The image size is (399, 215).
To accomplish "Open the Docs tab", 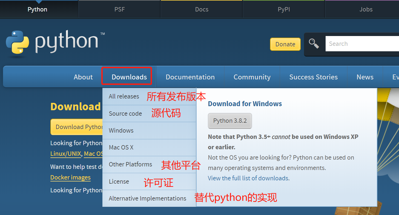I will pos(202,9).
